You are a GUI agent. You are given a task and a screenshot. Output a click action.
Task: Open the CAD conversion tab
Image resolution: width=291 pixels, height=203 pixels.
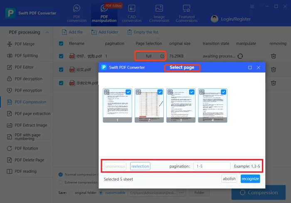click(x=132, y=14)
